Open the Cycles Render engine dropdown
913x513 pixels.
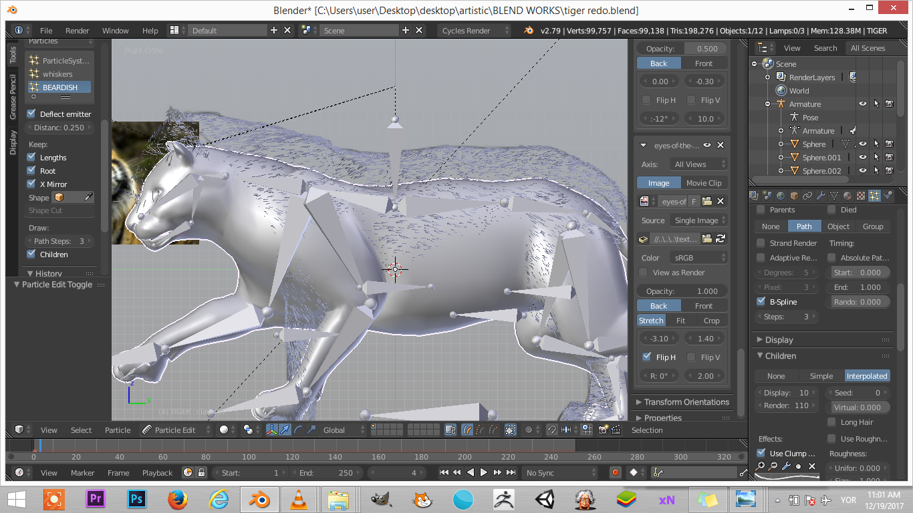point(474,30)
